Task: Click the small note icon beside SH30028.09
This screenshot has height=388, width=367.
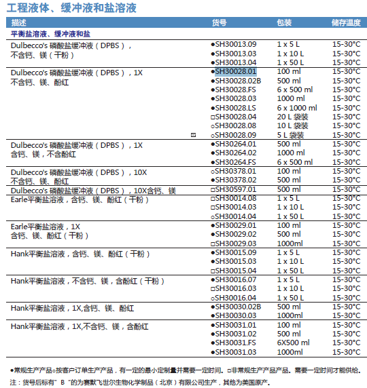Action: click(193, 135)
